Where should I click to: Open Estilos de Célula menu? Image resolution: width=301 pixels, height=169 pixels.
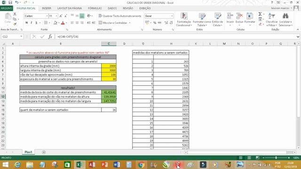point(217,20)
